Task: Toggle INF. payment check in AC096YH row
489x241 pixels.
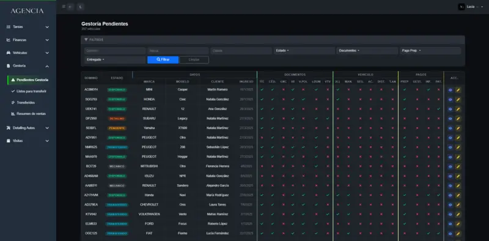Action: pyautogui.click(x=428, y=89)
